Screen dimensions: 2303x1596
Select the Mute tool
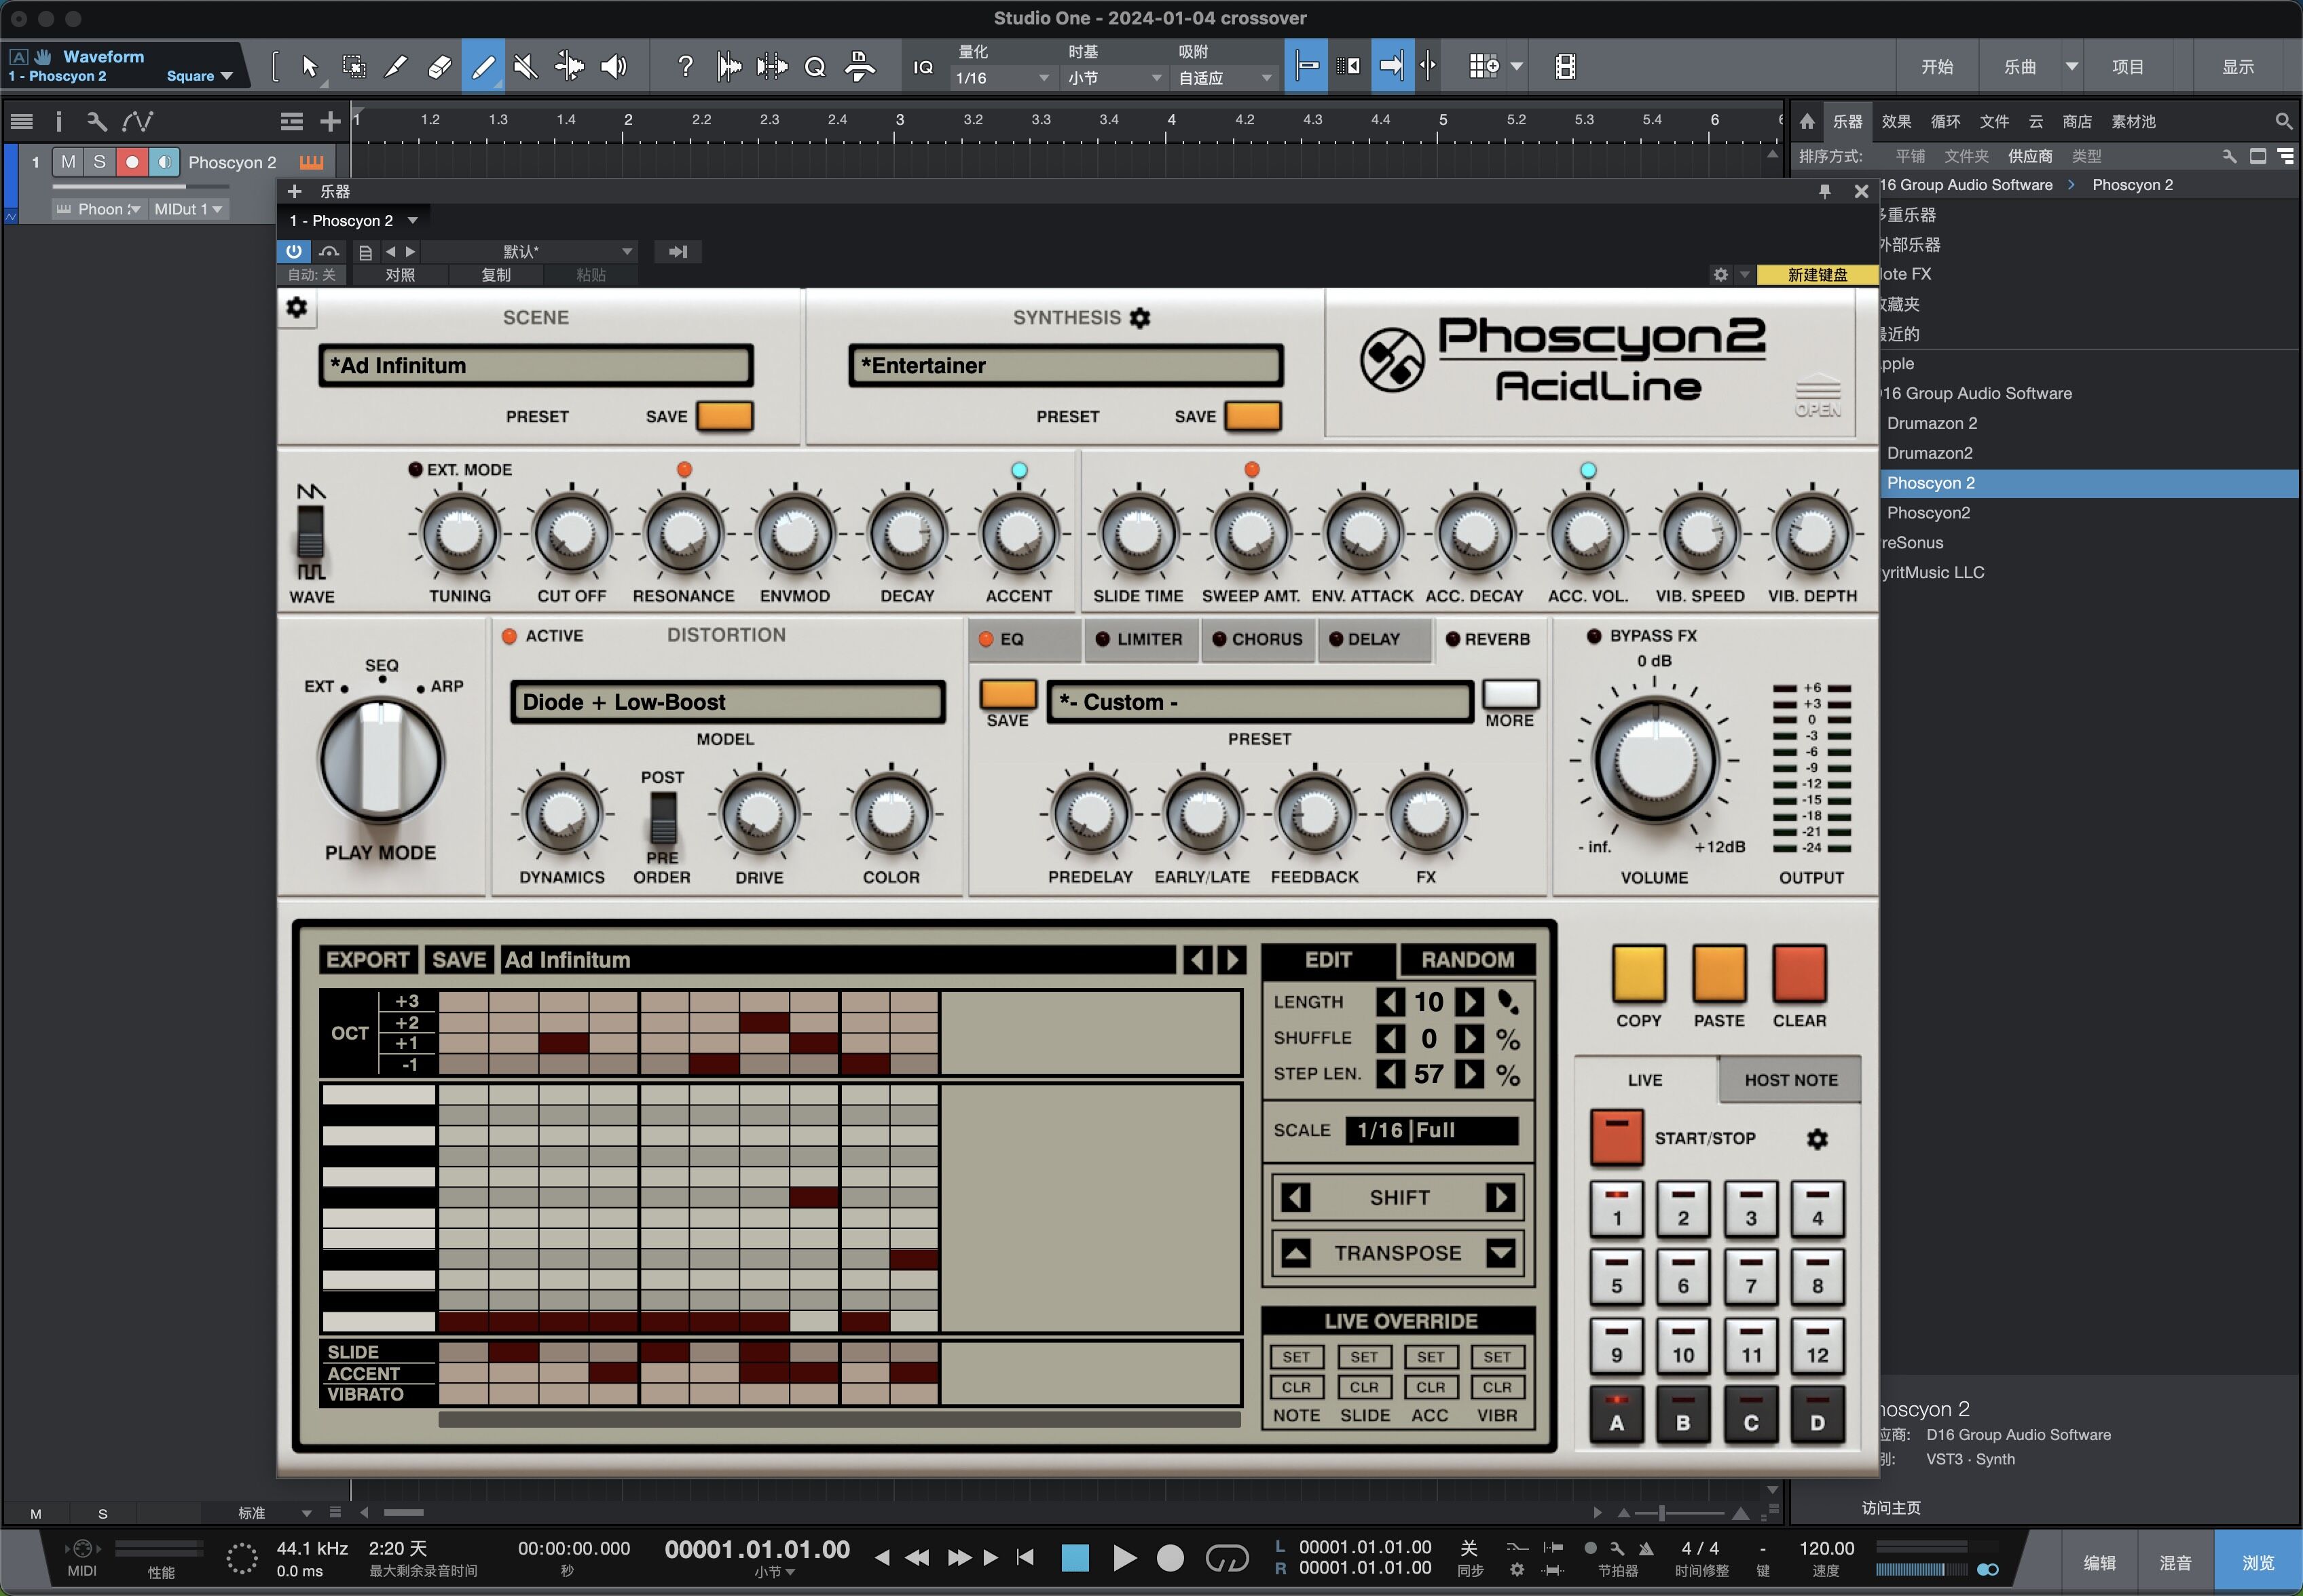[526, 67]
